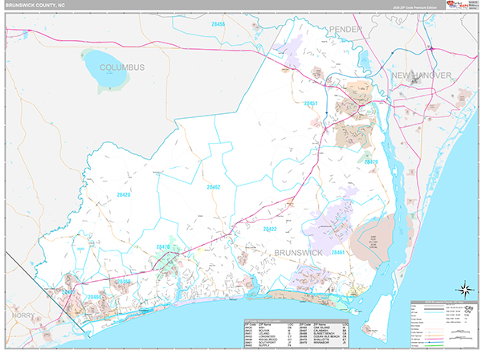The width and height of the screenshot is (482, 350).
Task: Click the 28461 ZIP code label
Action: coord(337,253)
